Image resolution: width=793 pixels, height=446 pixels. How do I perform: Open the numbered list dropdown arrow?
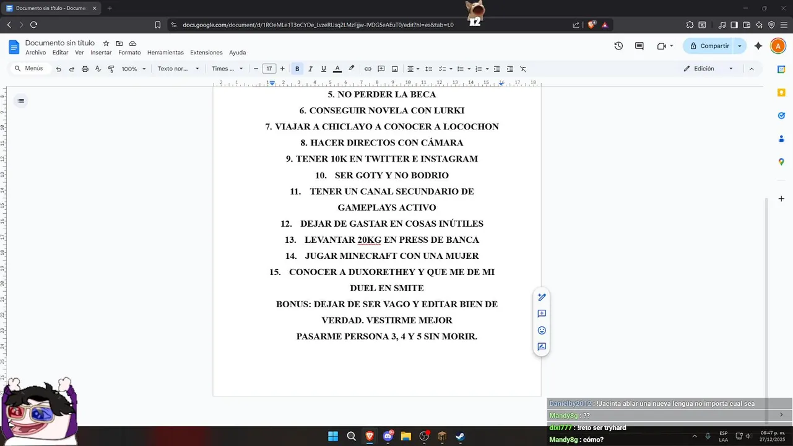point(487,69)
